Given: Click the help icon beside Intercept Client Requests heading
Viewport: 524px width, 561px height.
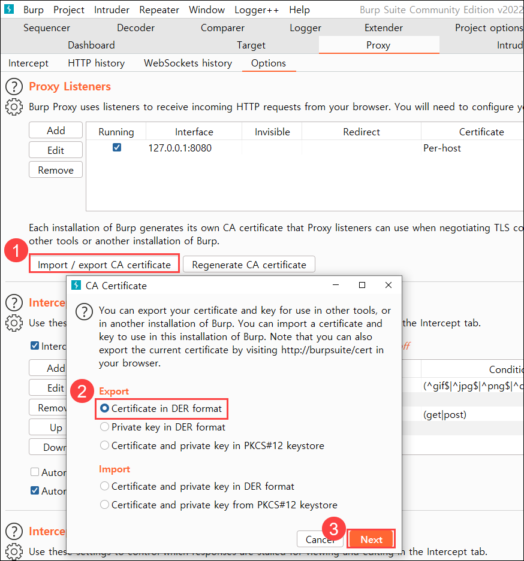Looking at the screenshot, I should [x=14, y=303].
